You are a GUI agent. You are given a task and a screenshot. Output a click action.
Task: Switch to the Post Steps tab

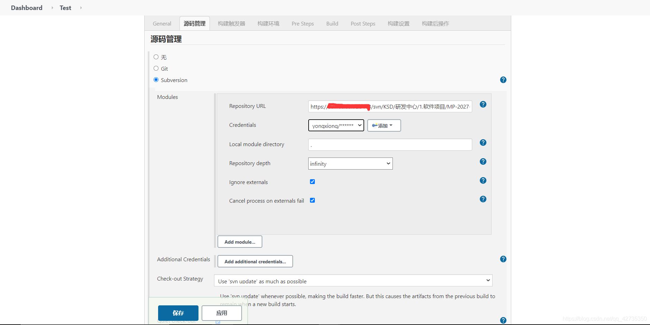(363, 23)
